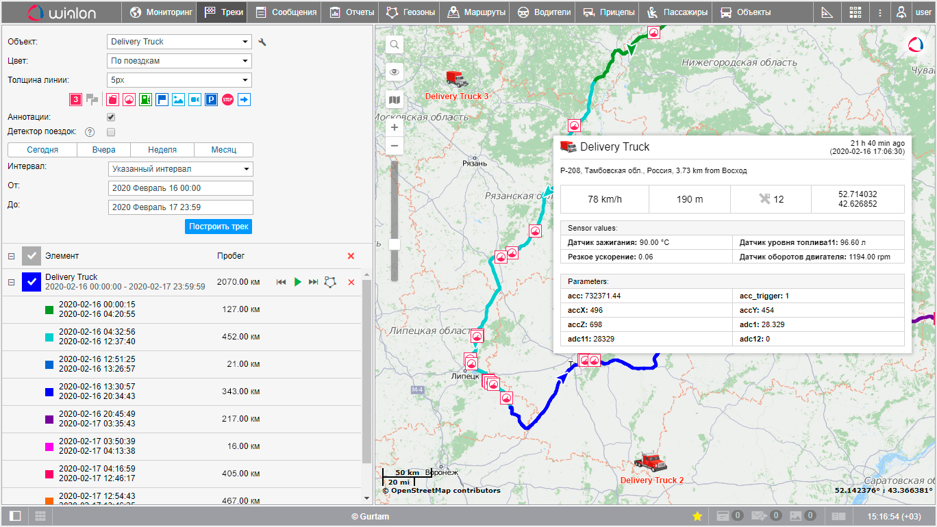The width and height of the screenshot is (937, 527).
Task: Switch to the Геозоны tab
Action: click(410, 12)
